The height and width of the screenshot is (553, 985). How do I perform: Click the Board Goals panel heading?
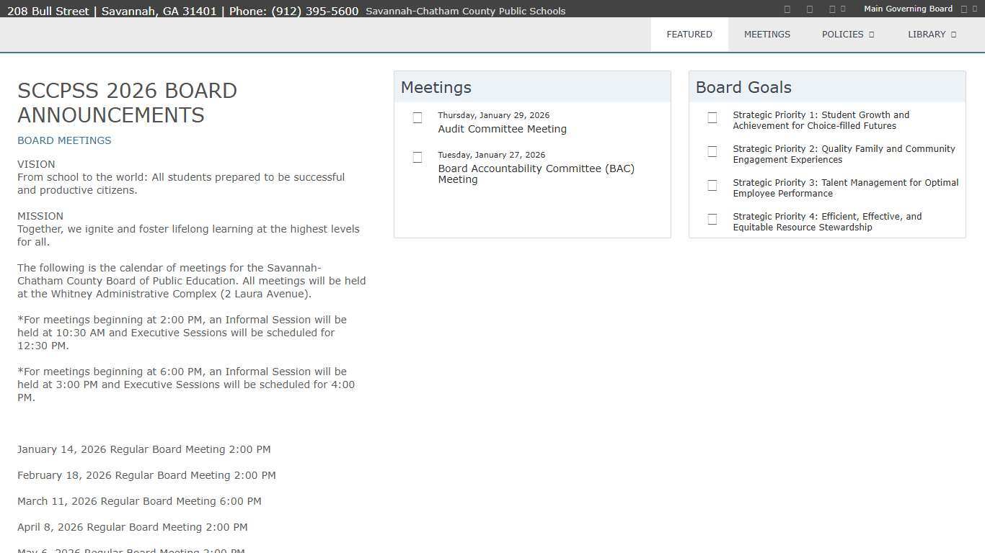click(743, 87)
